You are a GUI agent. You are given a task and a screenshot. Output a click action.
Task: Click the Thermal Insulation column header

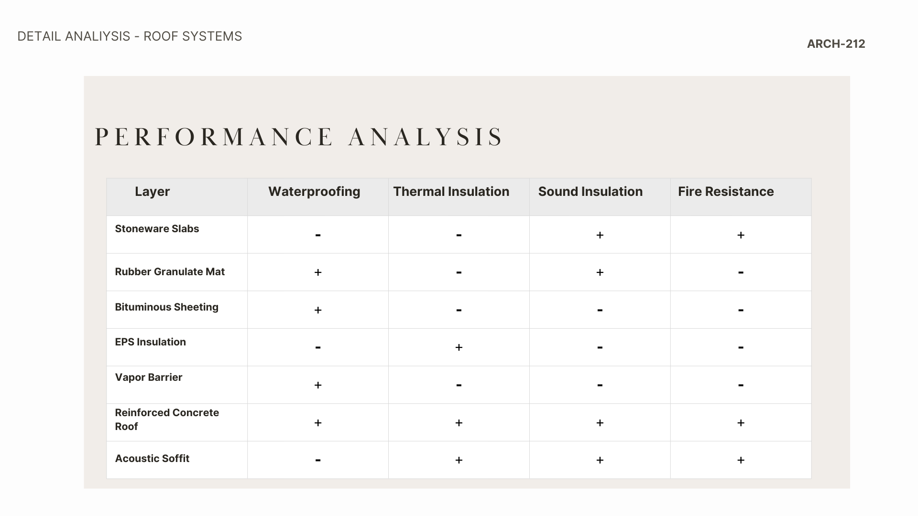click(451, 192)
